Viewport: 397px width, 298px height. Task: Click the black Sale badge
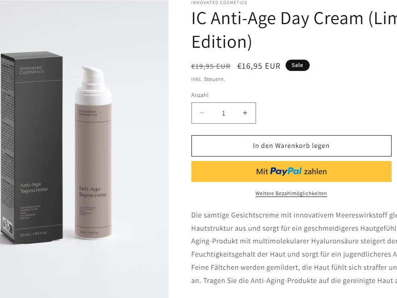(x=297, y=66)
